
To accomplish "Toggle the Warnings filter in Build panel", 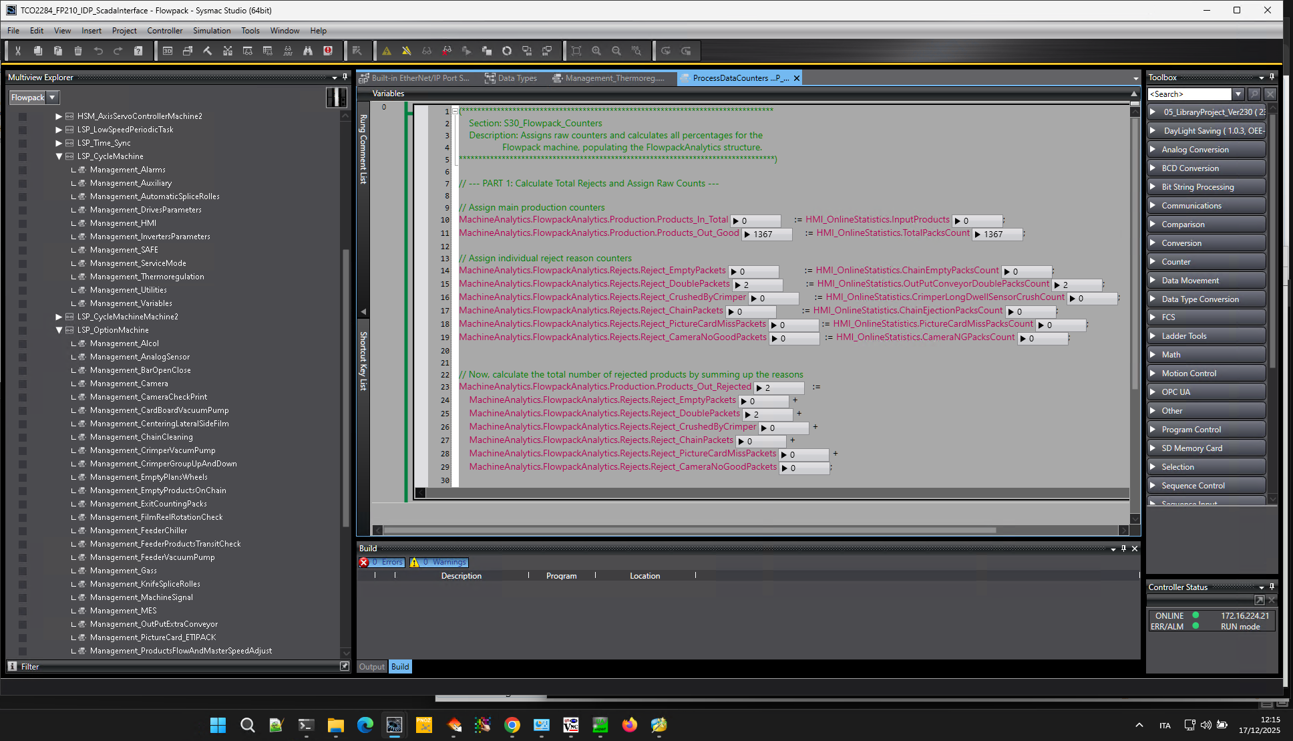I will click(x=439, y=563).
